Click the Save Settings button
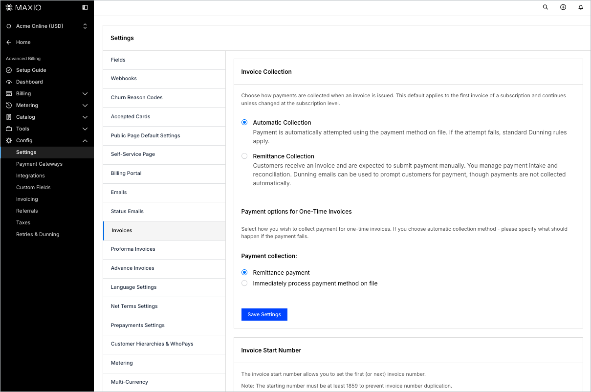Image resolution: width=591 pixels, height=392 pixels. [x=264, y=314]
